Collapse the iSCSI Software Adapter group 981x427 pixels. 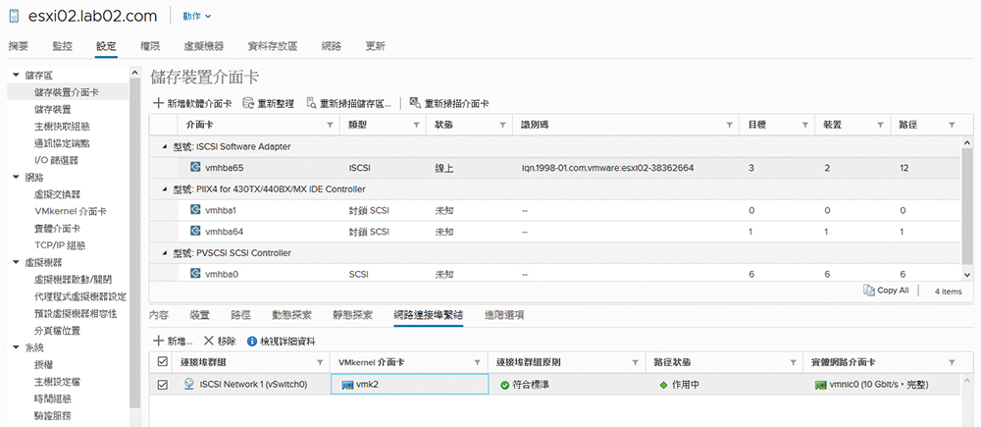point(165,146)
